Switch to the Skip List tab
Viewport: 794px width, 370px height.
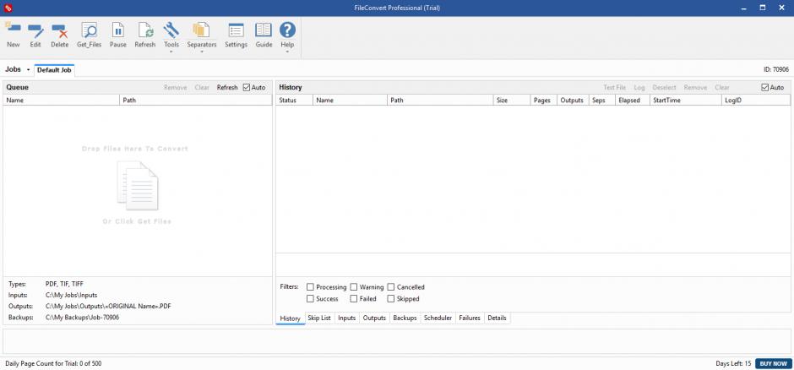point(319,318)
